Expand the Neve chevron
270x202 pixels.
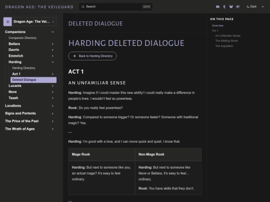tap(52, 92)
